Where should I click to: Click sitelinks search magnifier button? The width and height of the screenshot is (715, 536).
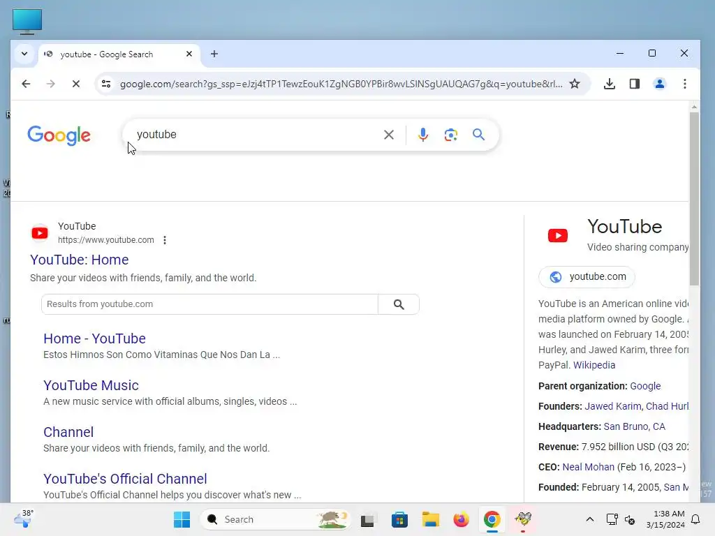pos(399,304)
